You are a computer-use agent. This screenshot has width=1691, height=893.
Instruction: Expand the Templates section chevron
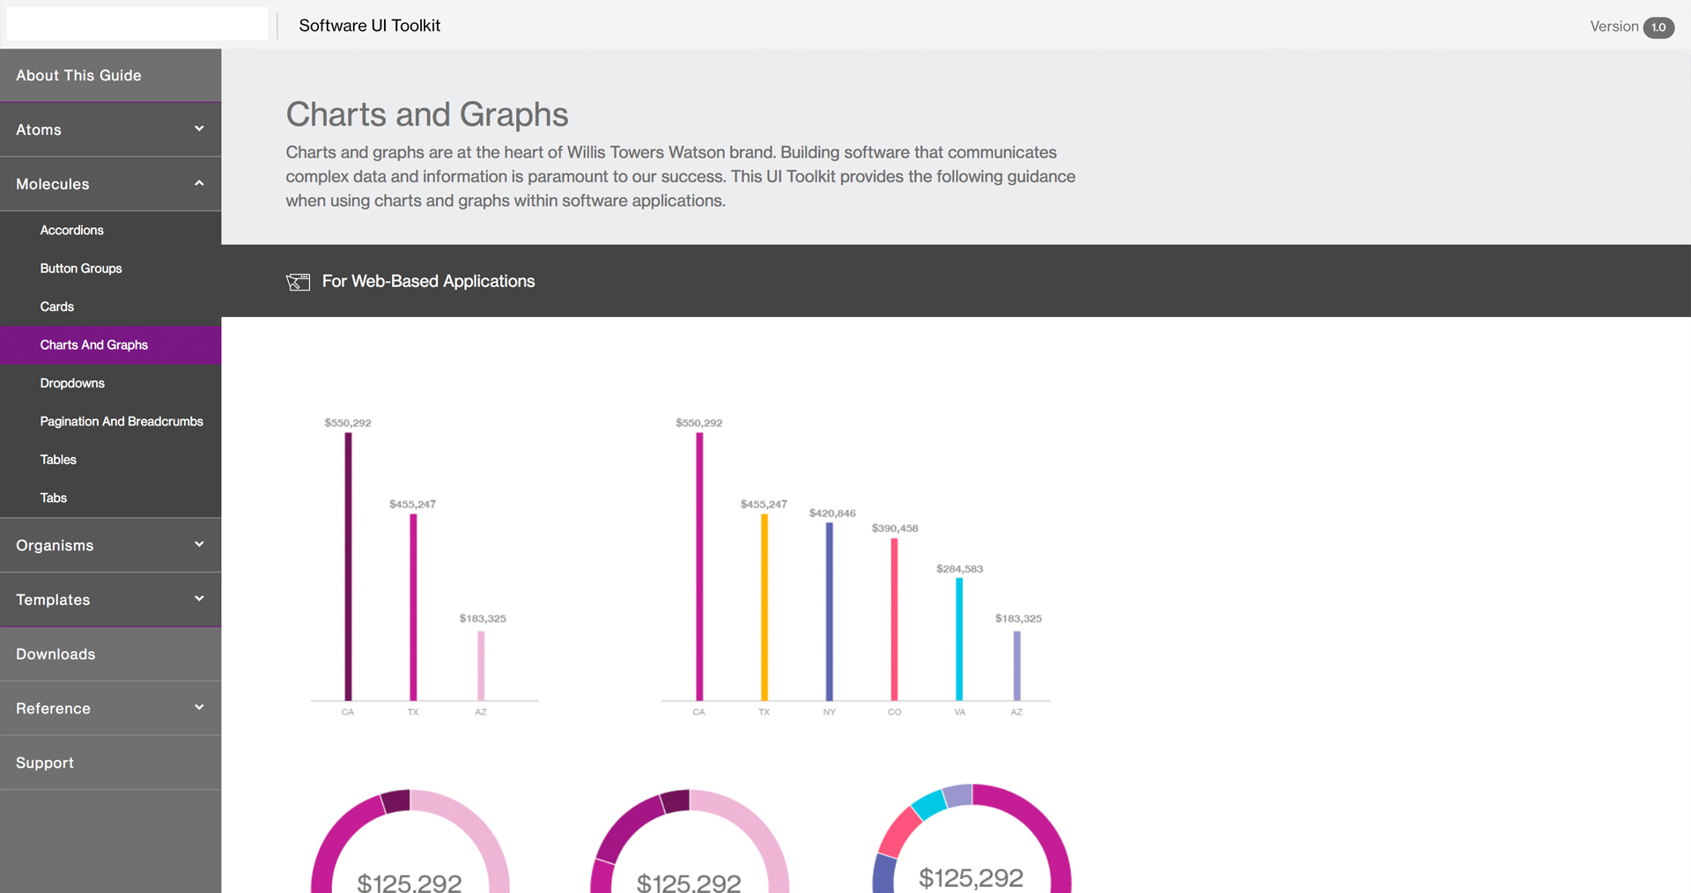[x=199, y=599]
